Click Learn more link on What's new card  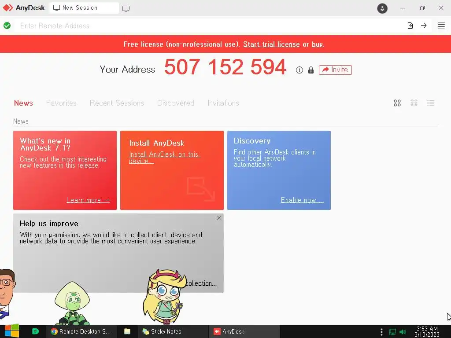click(x=88, y=200)
